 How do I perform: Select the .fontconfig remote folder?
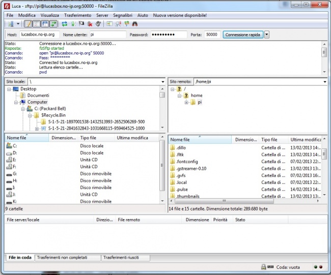245,162
